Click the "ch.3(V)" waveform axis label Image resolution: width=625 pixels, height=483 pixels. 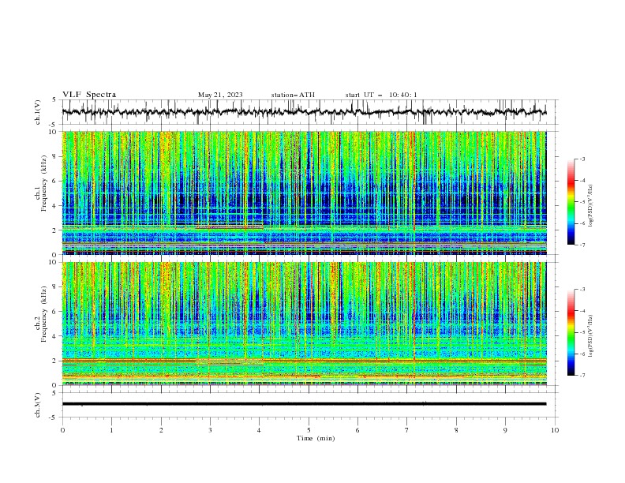38,405
